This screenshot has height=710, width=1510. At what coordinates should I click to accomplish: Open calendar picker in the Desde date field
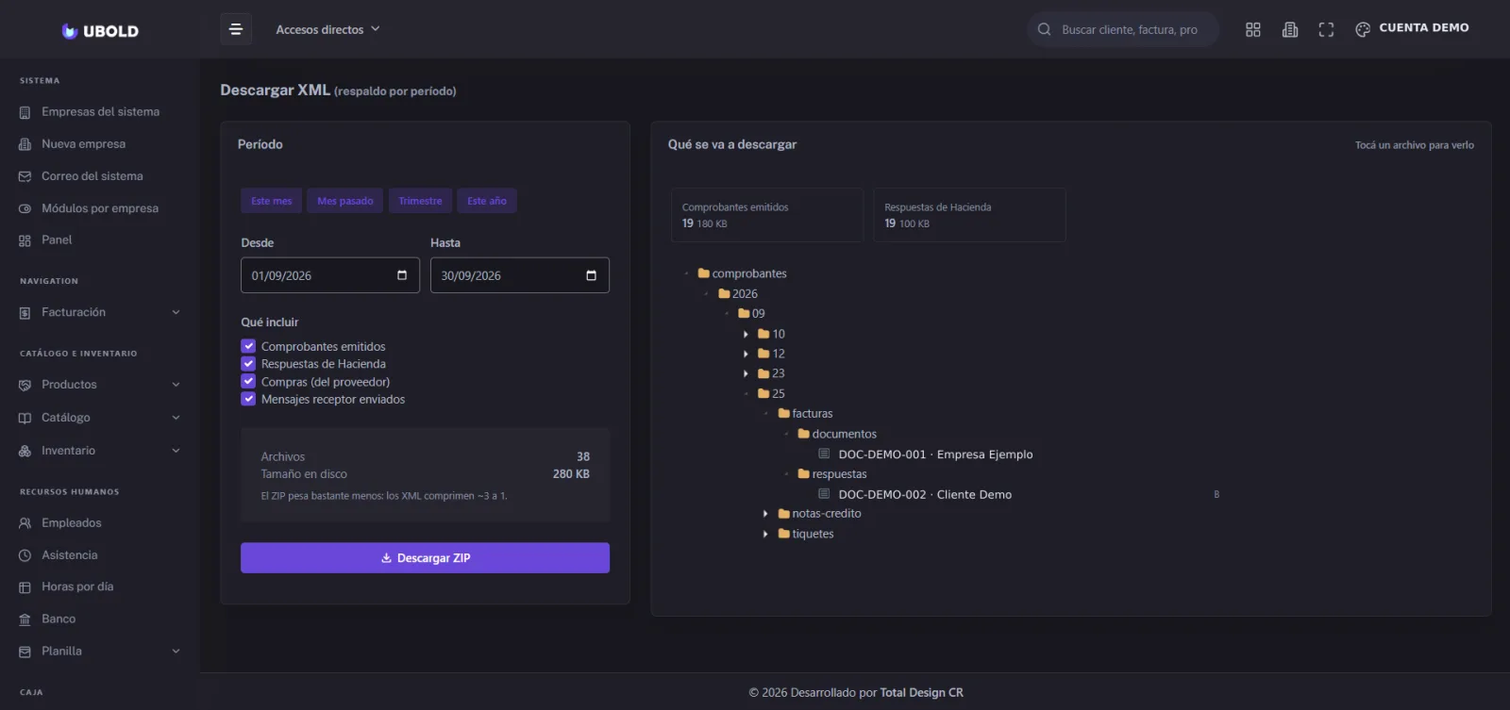(x=402, y=275)
